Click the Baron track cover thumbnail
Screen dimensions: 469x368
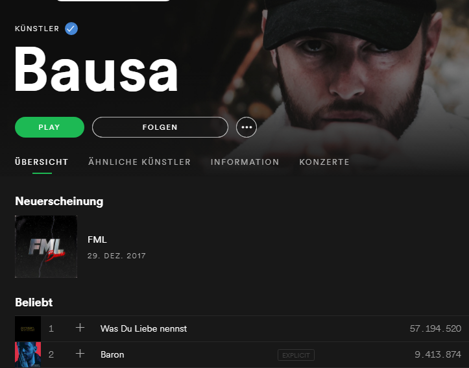point(28,355)
